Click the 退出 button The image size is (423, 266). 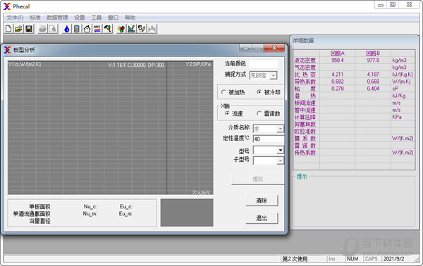[262, 218]
